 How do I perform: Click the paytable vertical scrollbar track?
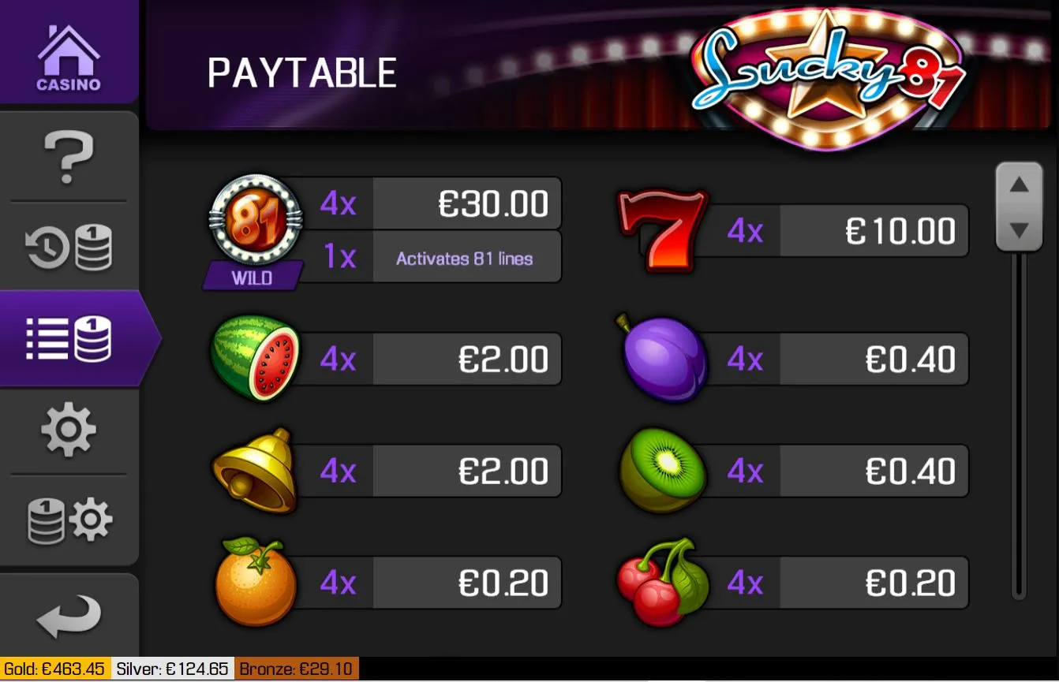pyautogui.click(x=1020, y=426)
